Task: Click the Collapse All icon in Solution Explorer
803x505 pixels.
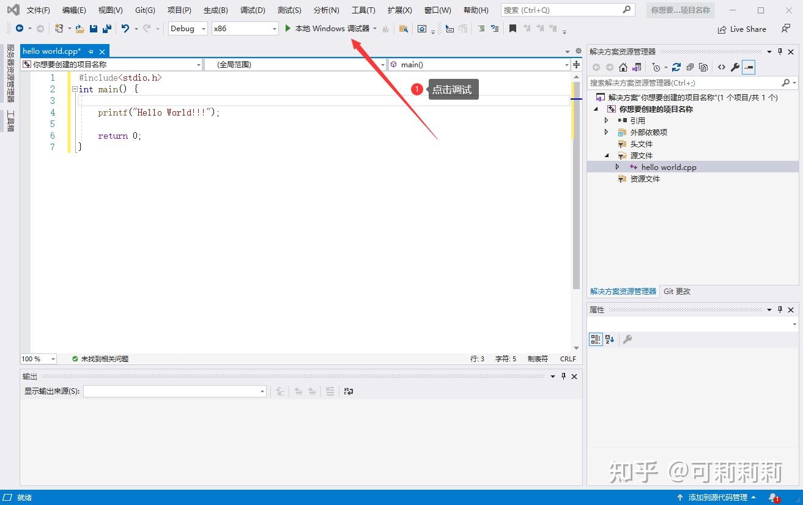Action: point(690,67)
